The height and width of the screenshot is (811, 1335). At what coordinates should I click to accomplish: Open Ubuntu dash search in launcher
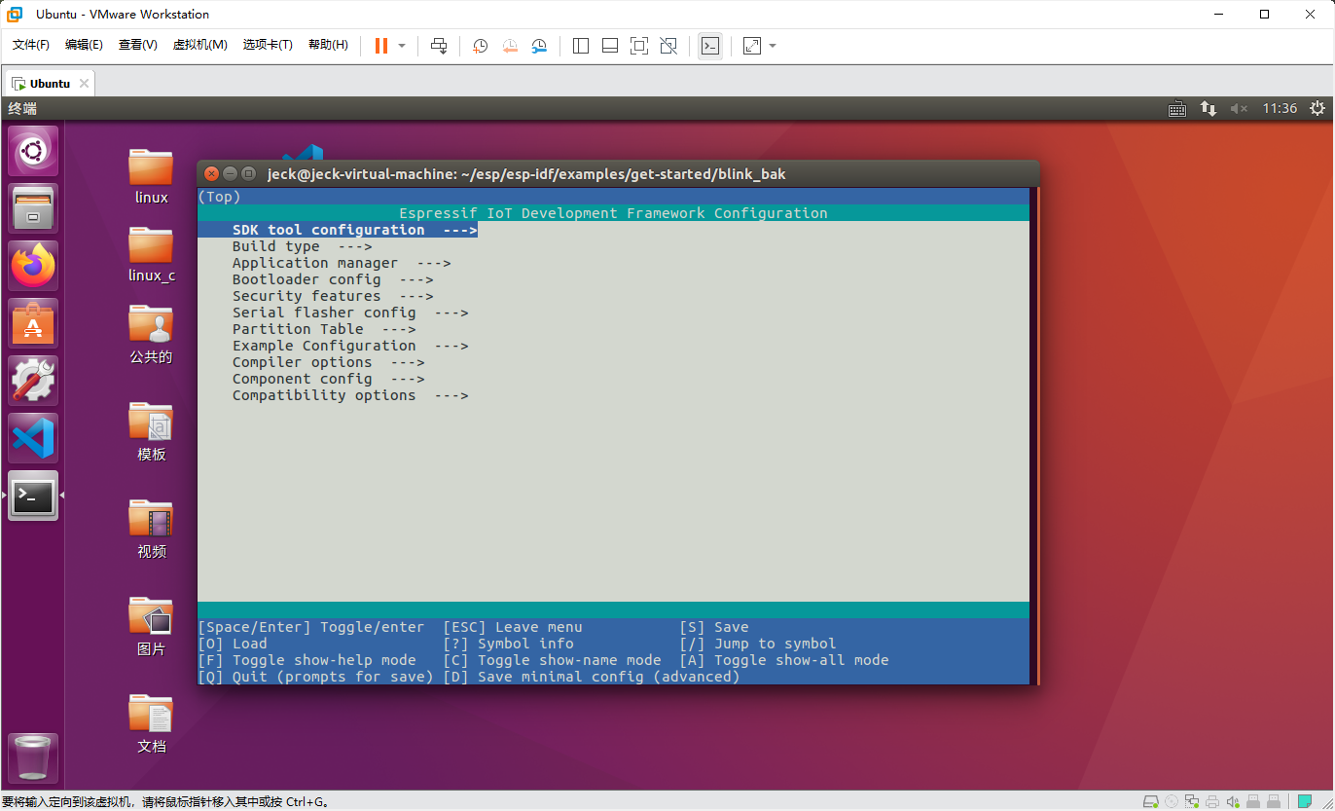[x=33, y=151]
